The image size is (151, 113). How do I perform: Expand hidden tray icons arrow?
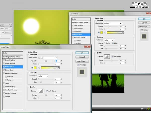point(146,109)
